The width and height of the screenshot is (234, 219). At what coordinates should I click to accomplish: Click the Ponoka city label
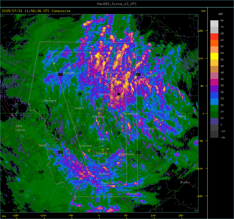click(x=119, y=54)
